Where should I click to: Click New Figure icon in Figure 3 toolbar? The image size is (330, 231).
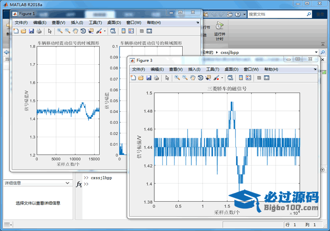click(x=133, y=78)
